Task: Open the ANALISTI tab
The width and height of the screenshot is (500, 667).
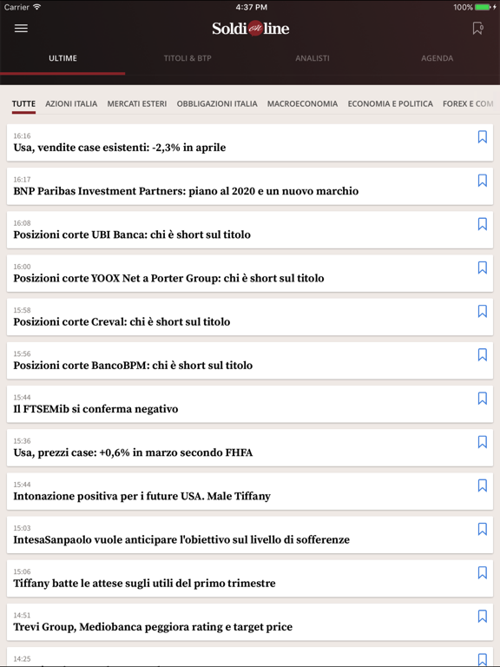Action: [312, 58]
